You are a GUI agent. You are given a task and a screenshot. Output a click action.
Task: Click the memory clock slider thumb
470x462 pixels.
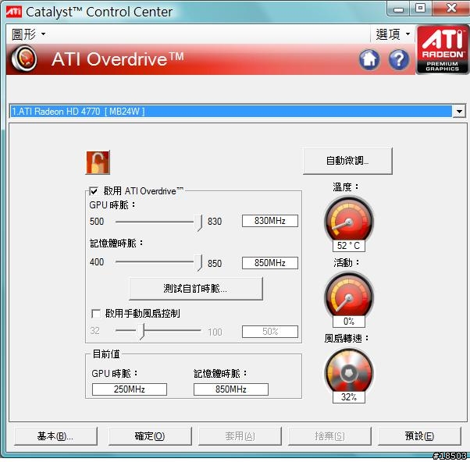click(198, 263)
